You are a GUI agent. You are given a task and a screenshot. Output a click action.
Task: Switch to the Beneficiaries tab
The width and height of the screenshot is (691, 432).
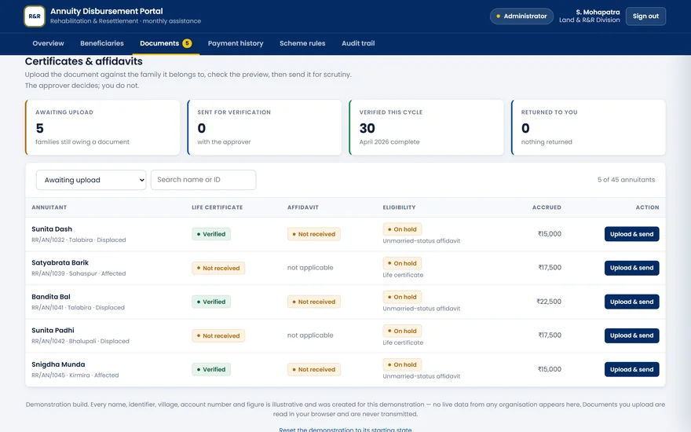pyautogui.click(x=102, y=43)
